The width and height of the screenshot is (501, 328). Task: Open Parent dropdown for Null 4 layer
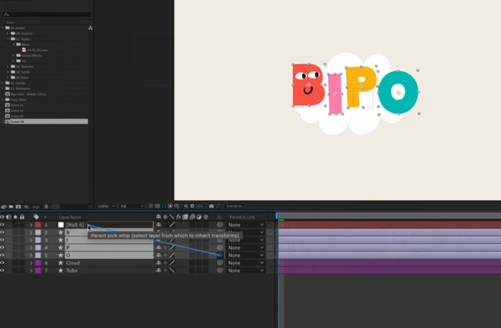[x=246, y=224]
